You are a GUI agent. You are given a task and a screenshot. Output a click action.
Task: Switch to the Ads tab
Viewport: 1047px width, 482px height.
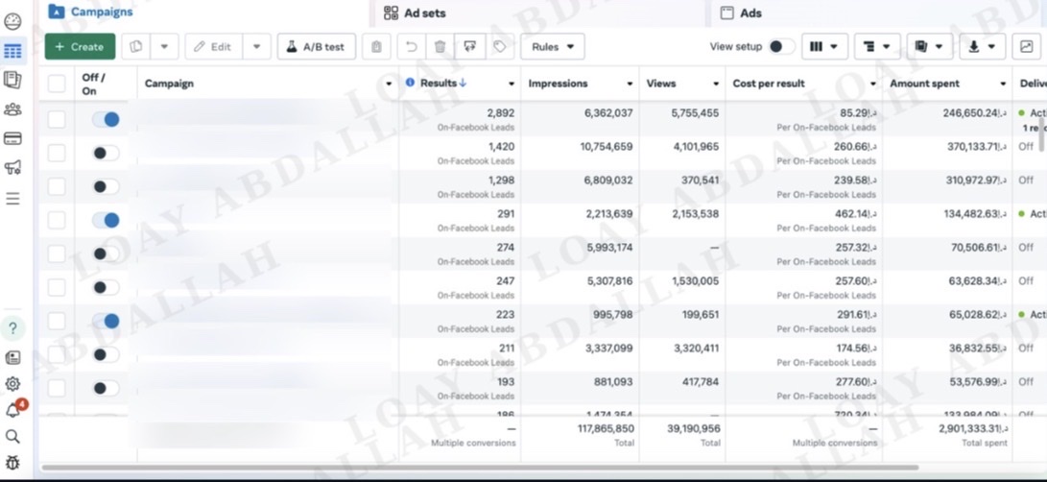(741, 12)
